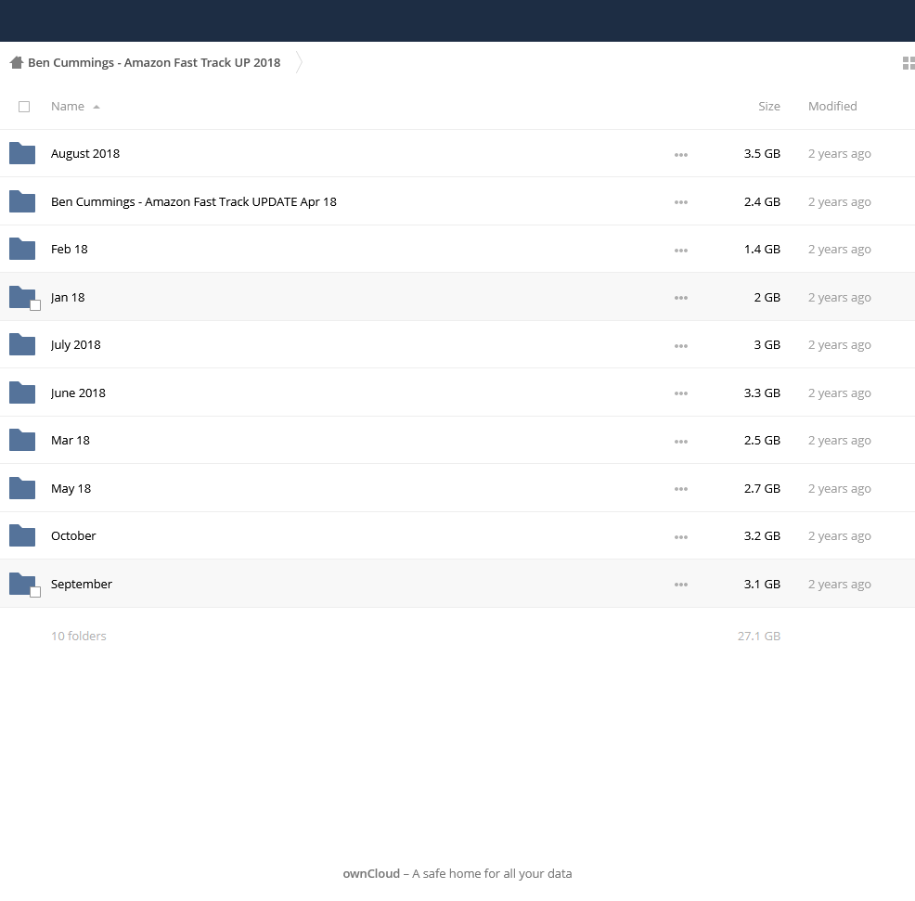
Task: Sort by Name column arrow
Action: (x=97, y=107)
